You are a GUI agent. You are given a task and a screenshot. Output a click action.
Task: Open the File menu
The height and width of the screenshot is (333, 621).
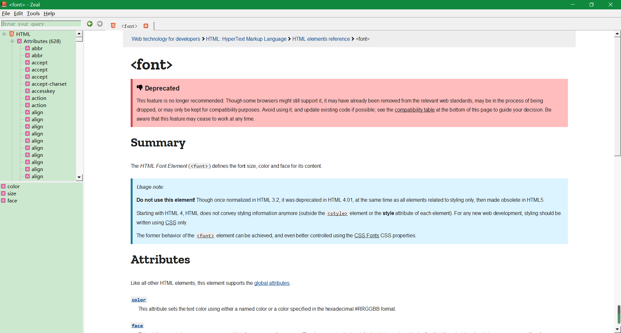[6, 13]
